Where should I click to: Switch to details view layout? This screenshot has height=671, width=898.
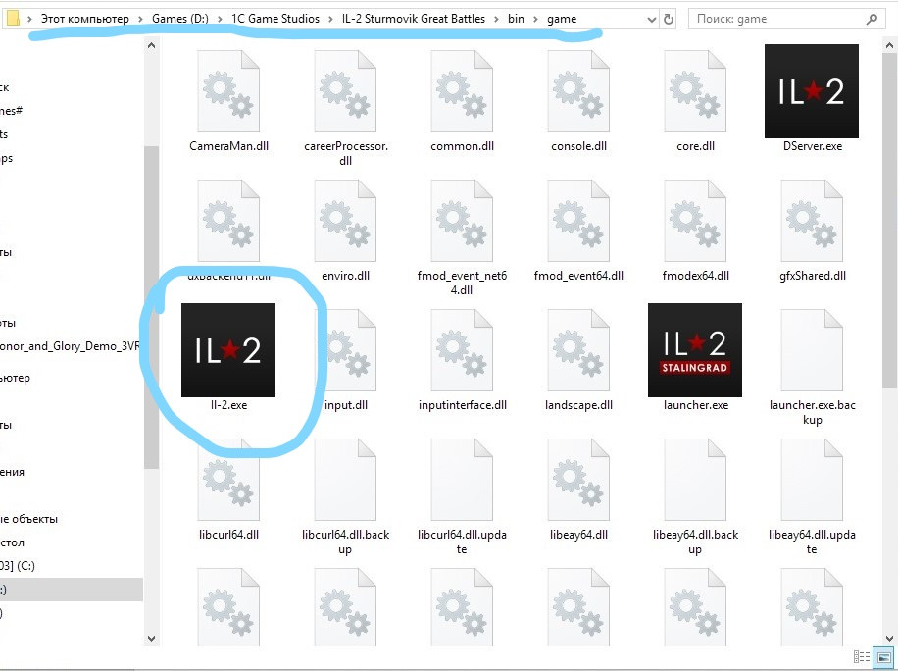point(862,656)
